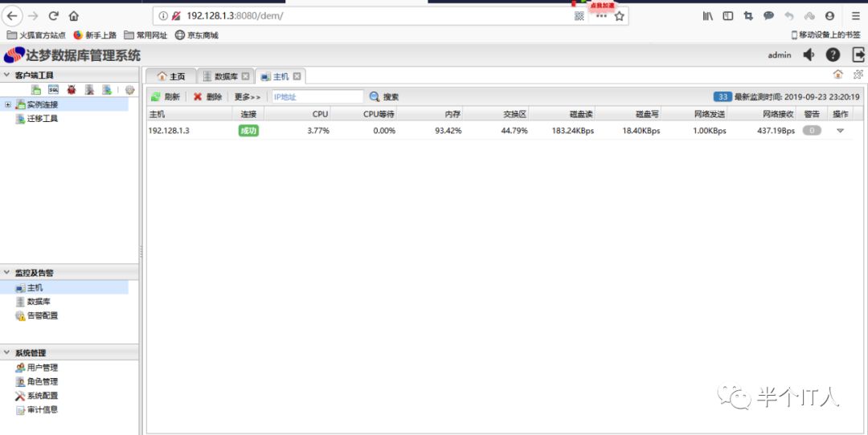Switch to the 主页 tab
Viewport: 868px width, 435px height.
(171, 76)
